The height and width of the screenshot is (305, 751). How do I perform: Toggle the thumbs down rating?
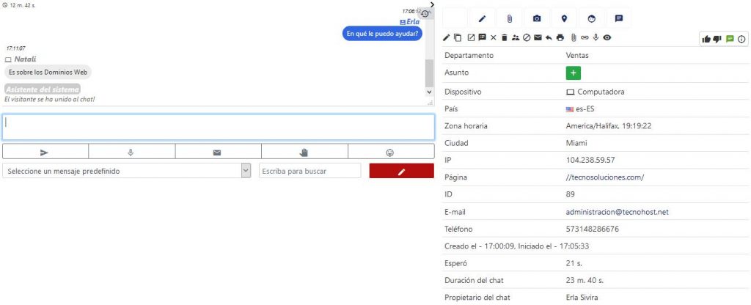[717, 39]
